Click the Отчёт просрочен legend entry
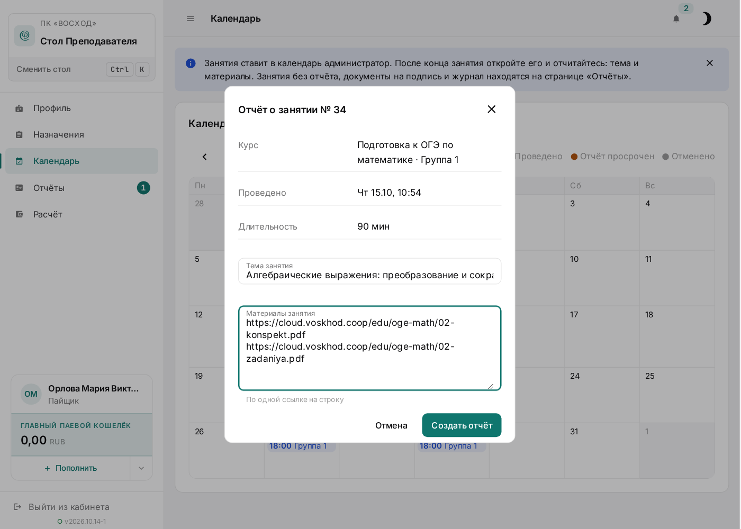The height and width of the screenshot is (529, 741). coord(612,157)
